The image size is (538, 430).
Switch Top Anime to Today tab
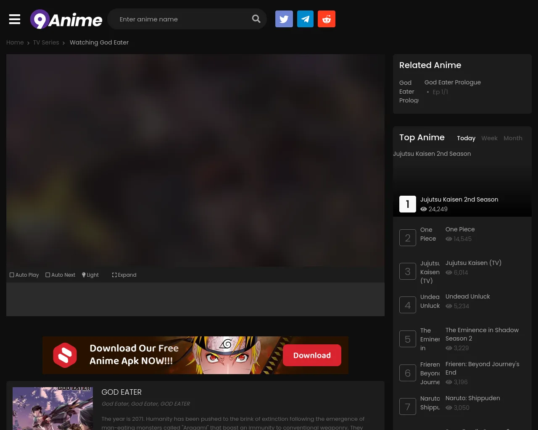click(466, 138)
